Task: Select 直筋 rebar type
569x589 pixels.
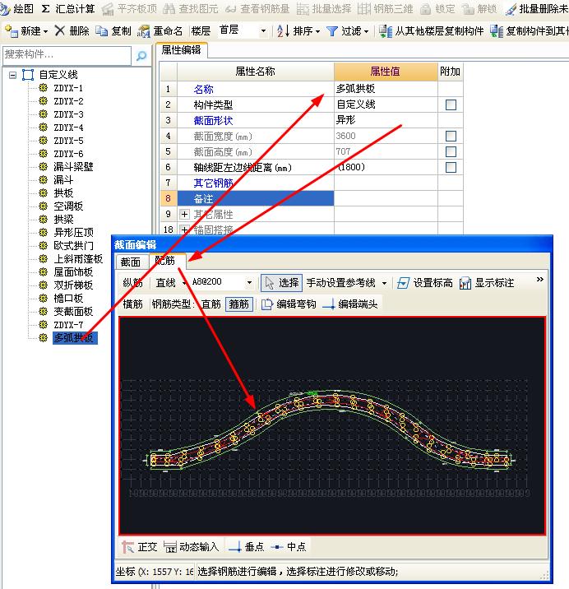Action: click(210, 304)
